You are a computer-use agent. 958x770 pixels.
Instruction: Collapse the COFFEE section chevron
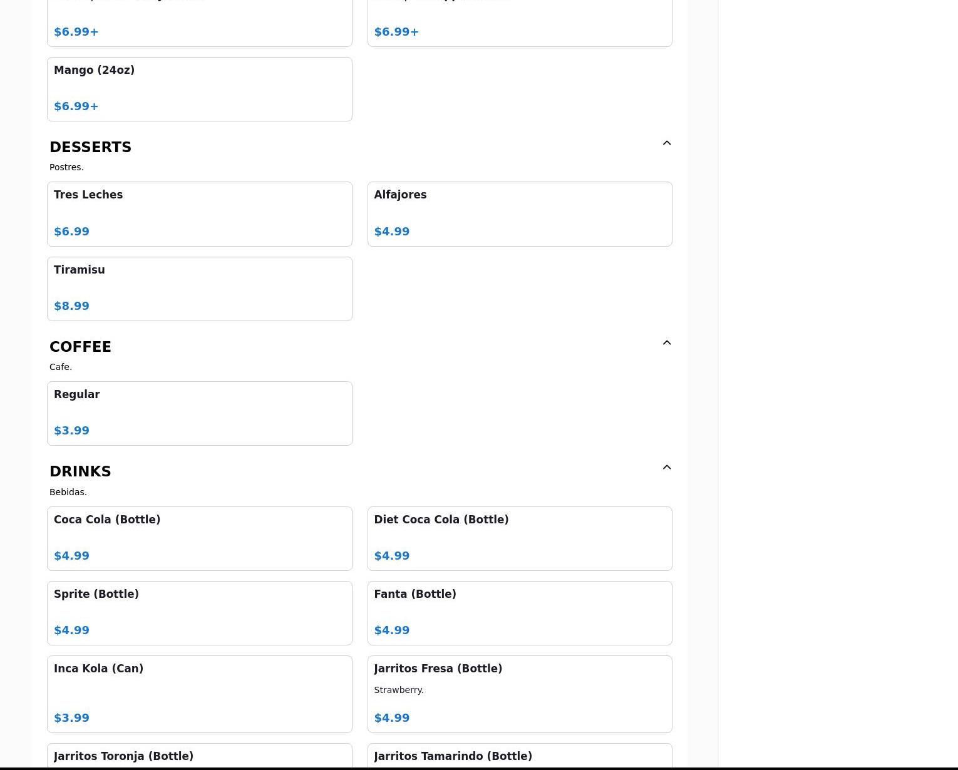[x=667, y=343]
